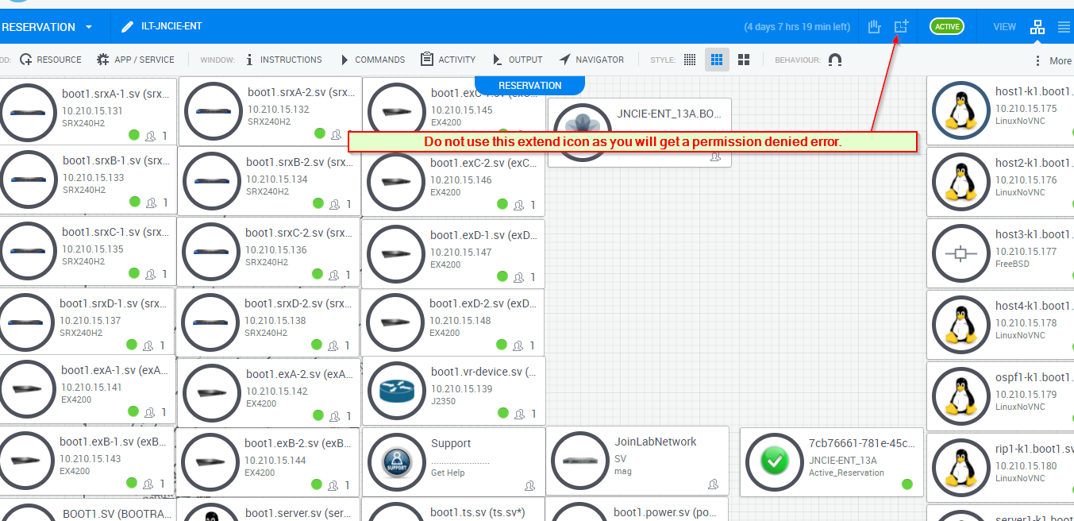Open the RESERVATION dropdown arrow

click(x=89, y=27)
